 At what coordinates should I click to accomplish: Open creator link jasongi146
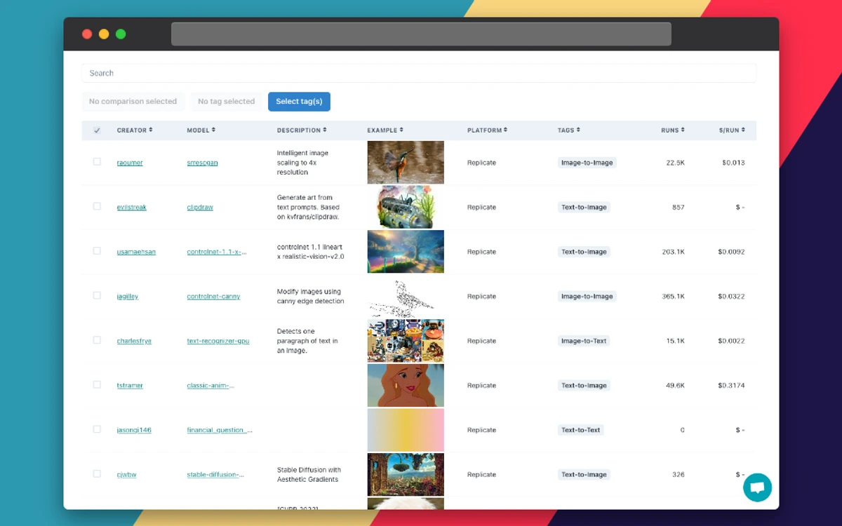point(134,430)
